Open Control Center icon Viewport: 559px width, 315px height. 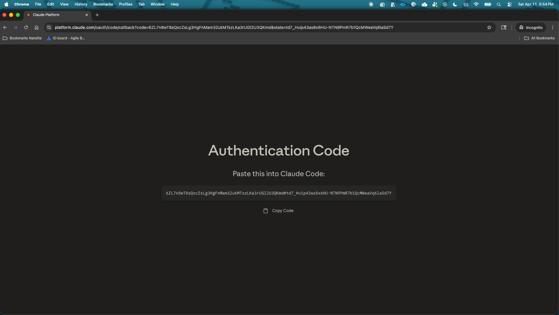tap(509, 4)
